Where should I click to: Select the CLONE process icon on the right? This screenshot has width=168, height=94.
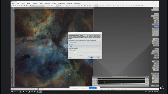tap(156, 76)
